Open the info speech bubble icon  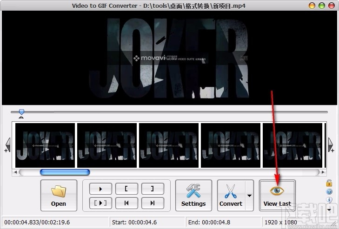point(329,200)
